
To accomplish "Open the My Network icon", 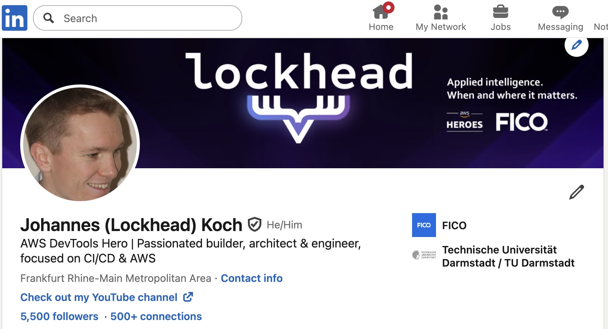I will [x=440, y=12].
